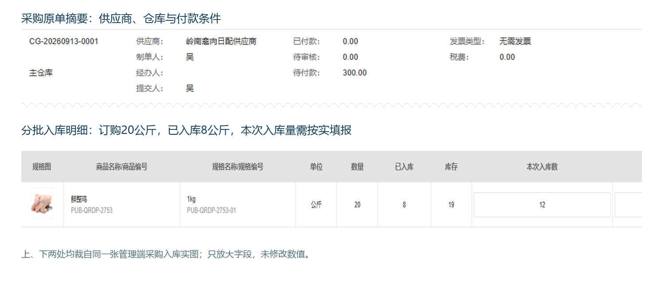Click product name 鲜整鸡
665x297 pixels.
79,199
